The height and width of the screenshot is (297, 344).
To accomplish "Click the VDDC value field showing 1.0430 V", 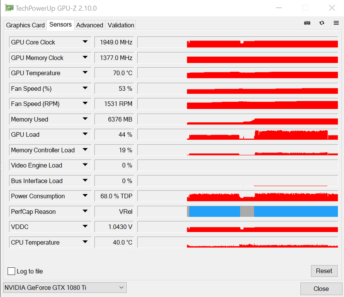I will pos(114,227).
